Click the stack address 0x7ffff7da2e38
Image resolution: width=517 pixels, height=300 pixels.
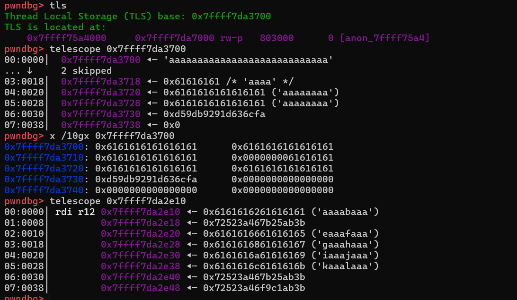pyautogui.click(x=141, y=266)
